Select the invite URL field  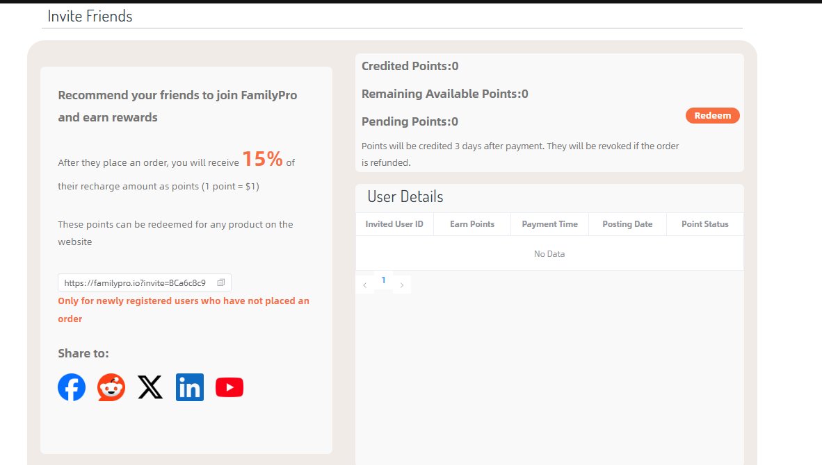click(144, 282)
